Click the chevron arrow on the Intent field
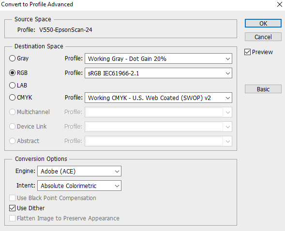Viewport: 285px width, 231px height. pos(117,186)
